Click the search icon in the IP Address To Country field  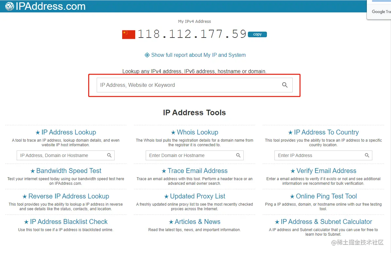point(367,155)
